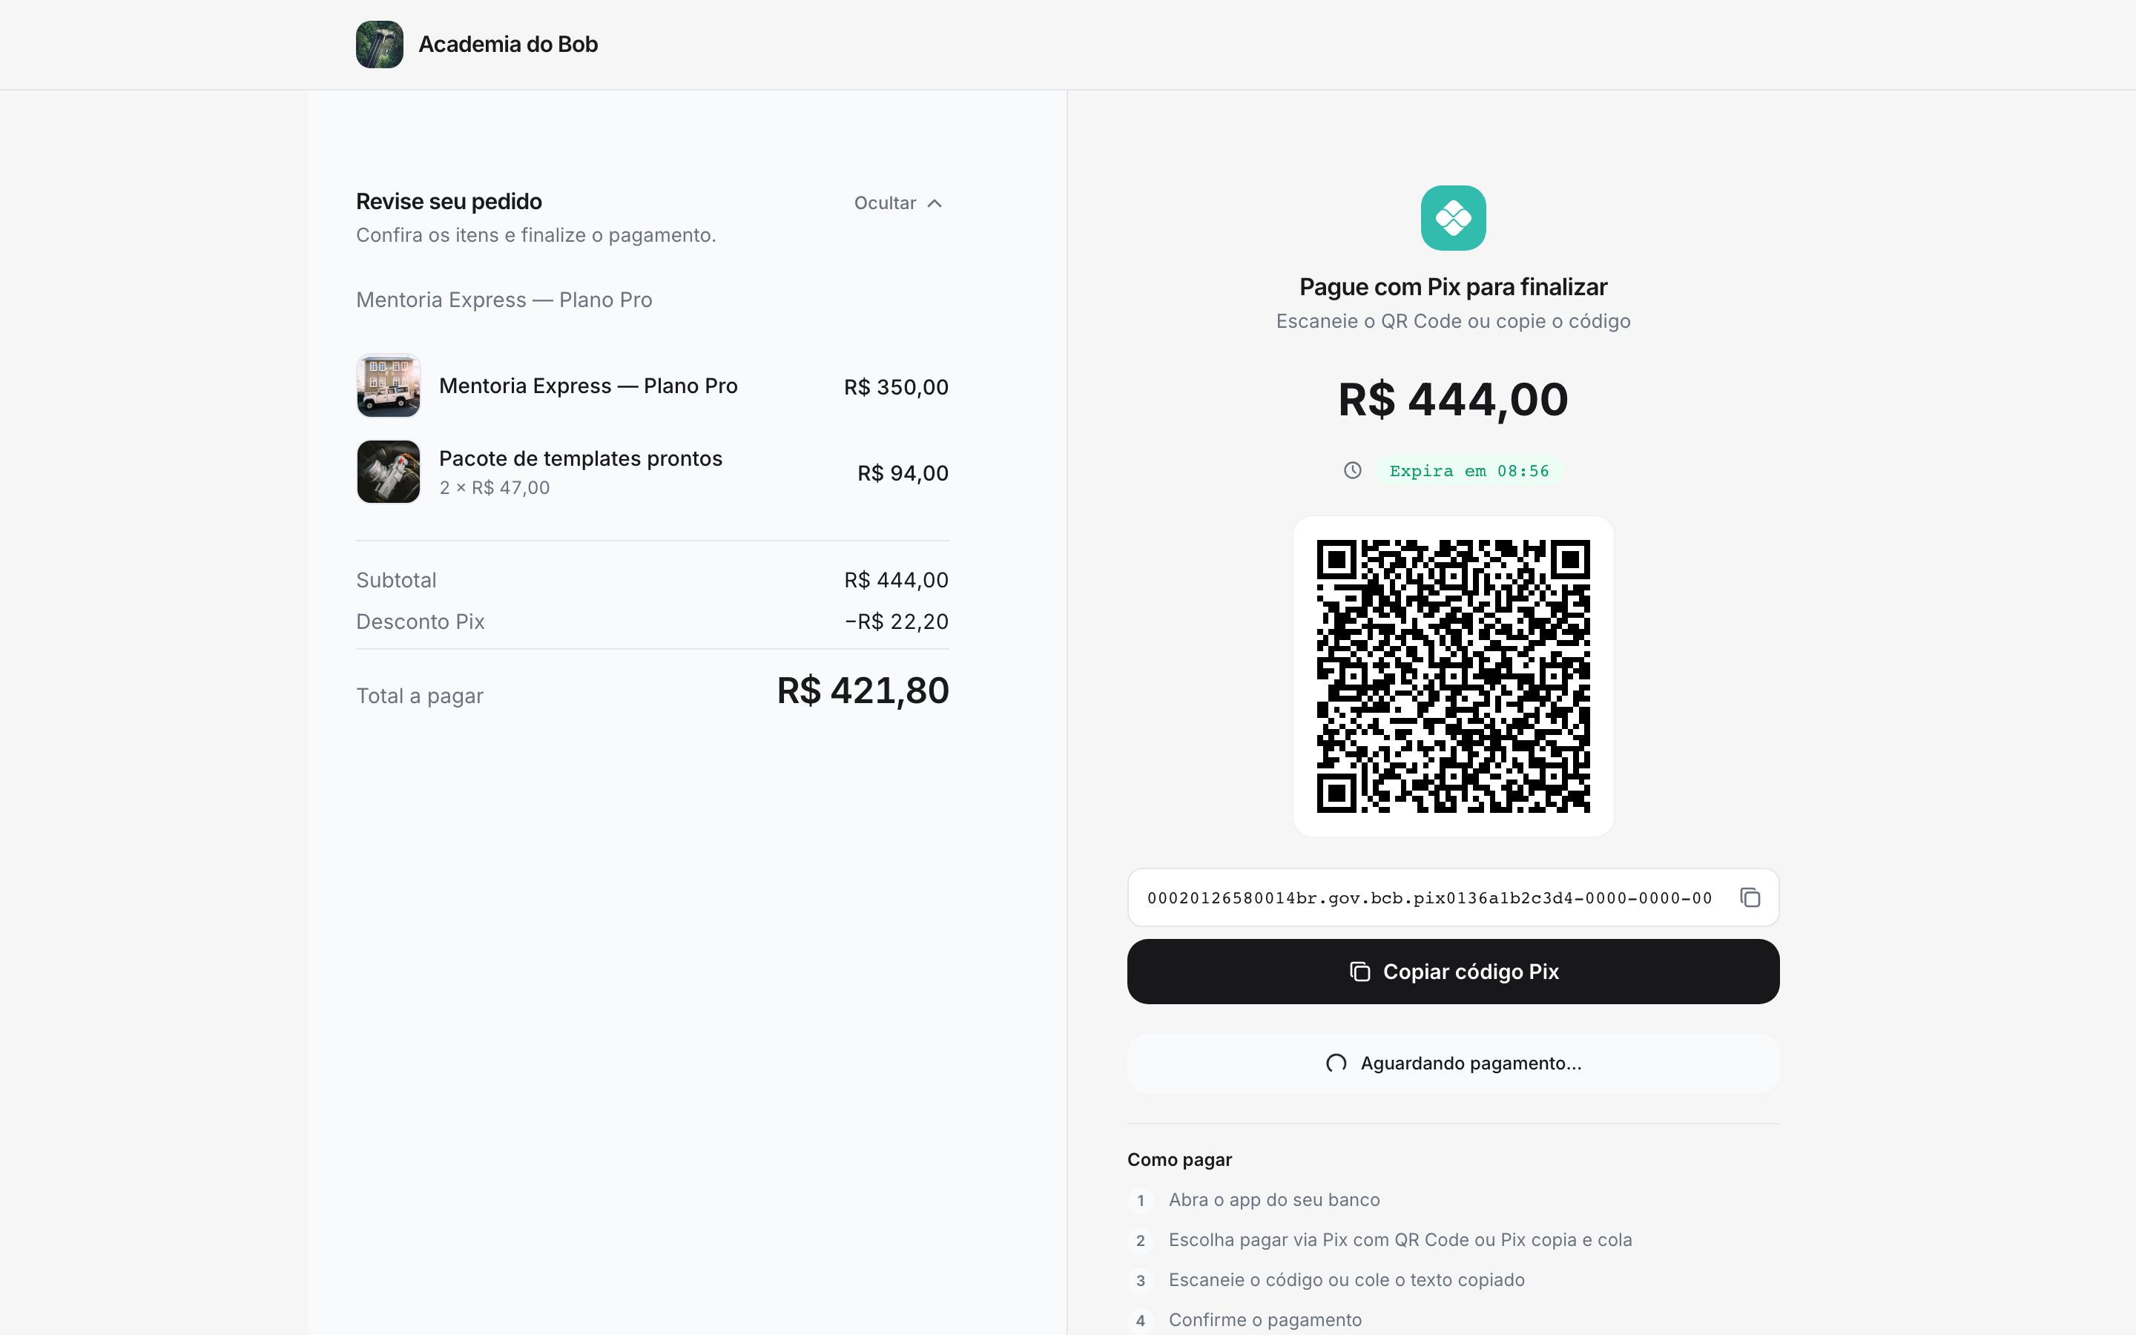Click the R$ 444,00 Pix amount heading
The height and width of the screenshot is (1335, 2136).
1453,399
